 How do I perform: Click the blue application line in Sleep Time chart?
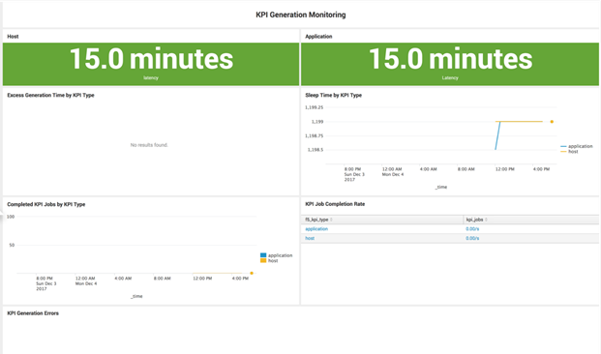(x=497, y=135)
